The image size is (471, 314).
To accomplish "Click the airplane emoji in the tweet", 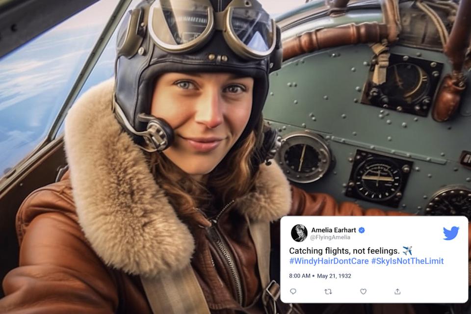I will (x=407, y=250).
